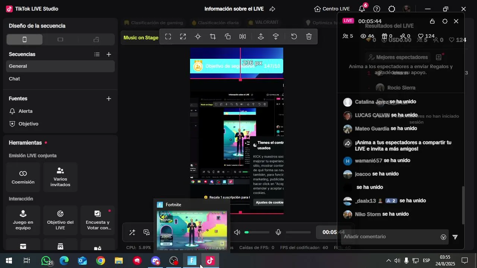
Task: Show hidden system tray icons chevron
Action: pyautogui.click(x=388, y=261)
